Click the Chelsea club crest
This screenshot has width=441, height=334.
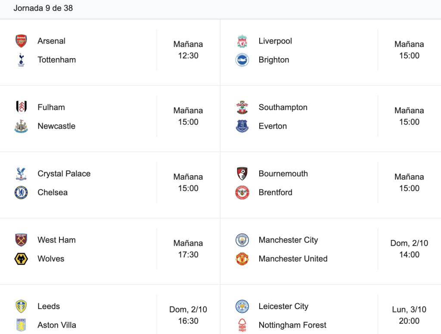pyautogui.click(x=21, y=192)
